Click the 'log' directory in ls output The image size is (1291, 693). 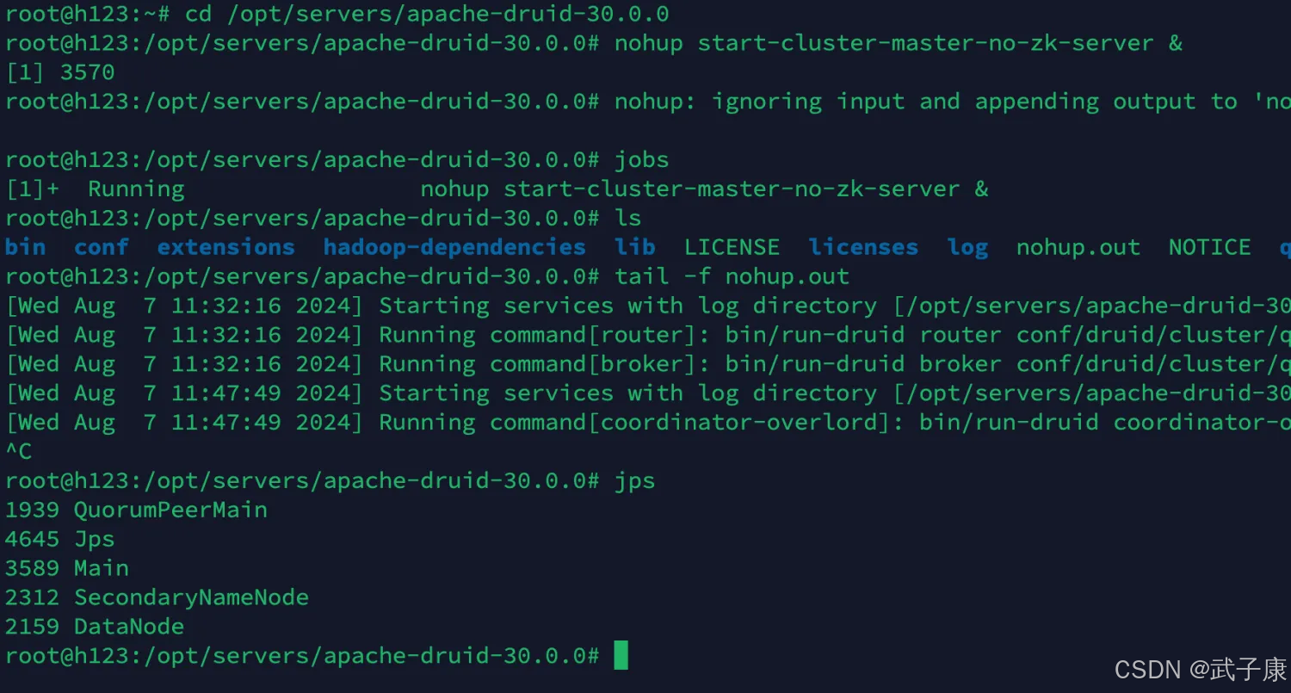(x=967, y=248)
